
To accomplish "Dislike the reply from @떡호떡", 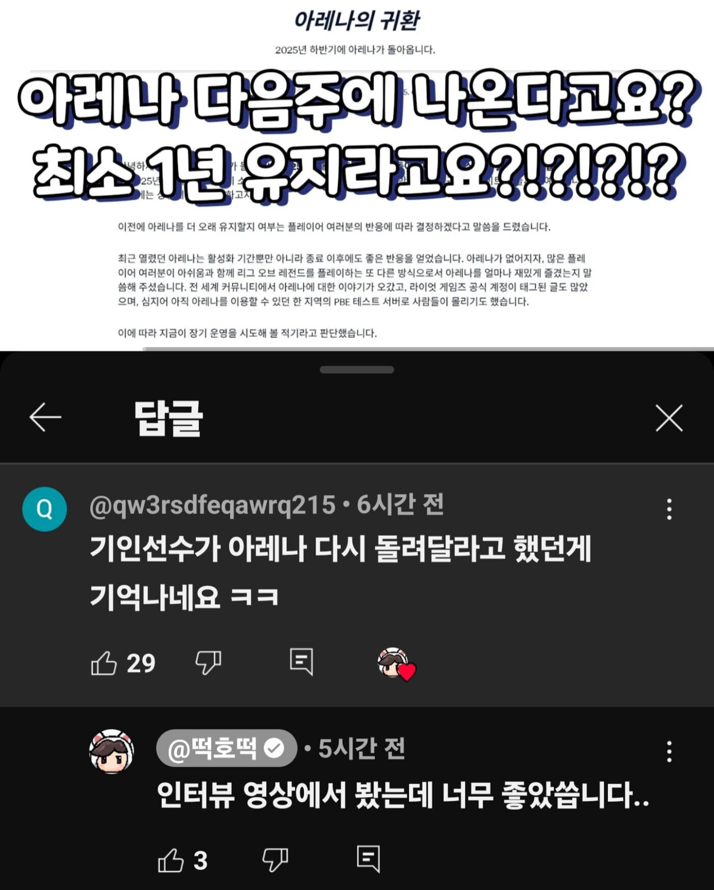I will [x=275, y=860].
